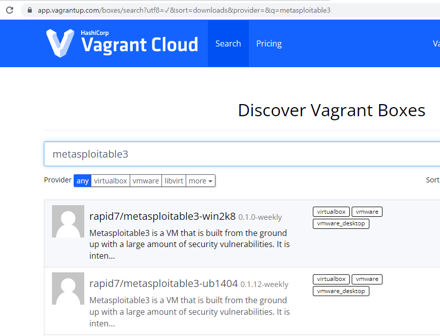Focus the metasploitable3 search box
The height and width of the screenshot is (336, 440).
point(242,154)
